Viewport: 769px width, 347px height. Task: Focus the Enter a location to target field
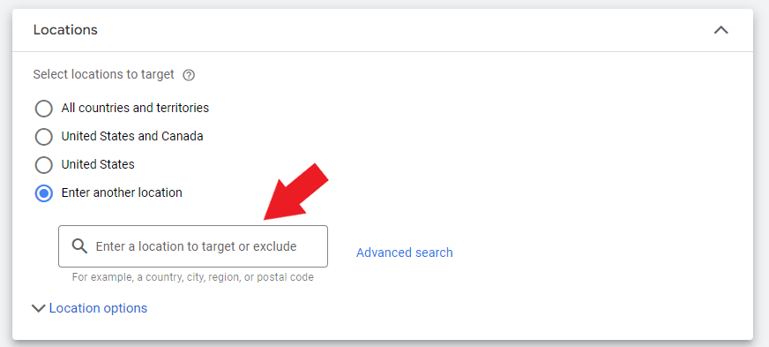[x=193, y=246]
